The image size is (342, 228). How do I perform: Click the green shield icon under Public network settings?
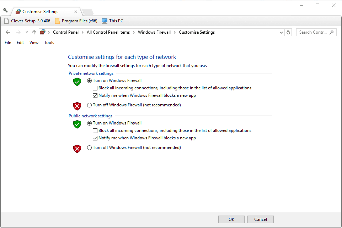coord(77,124)
